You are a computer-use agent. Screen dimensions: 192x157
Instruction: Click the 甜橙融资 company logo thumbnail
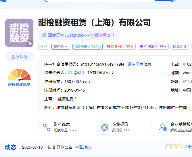tap(19, 33)
